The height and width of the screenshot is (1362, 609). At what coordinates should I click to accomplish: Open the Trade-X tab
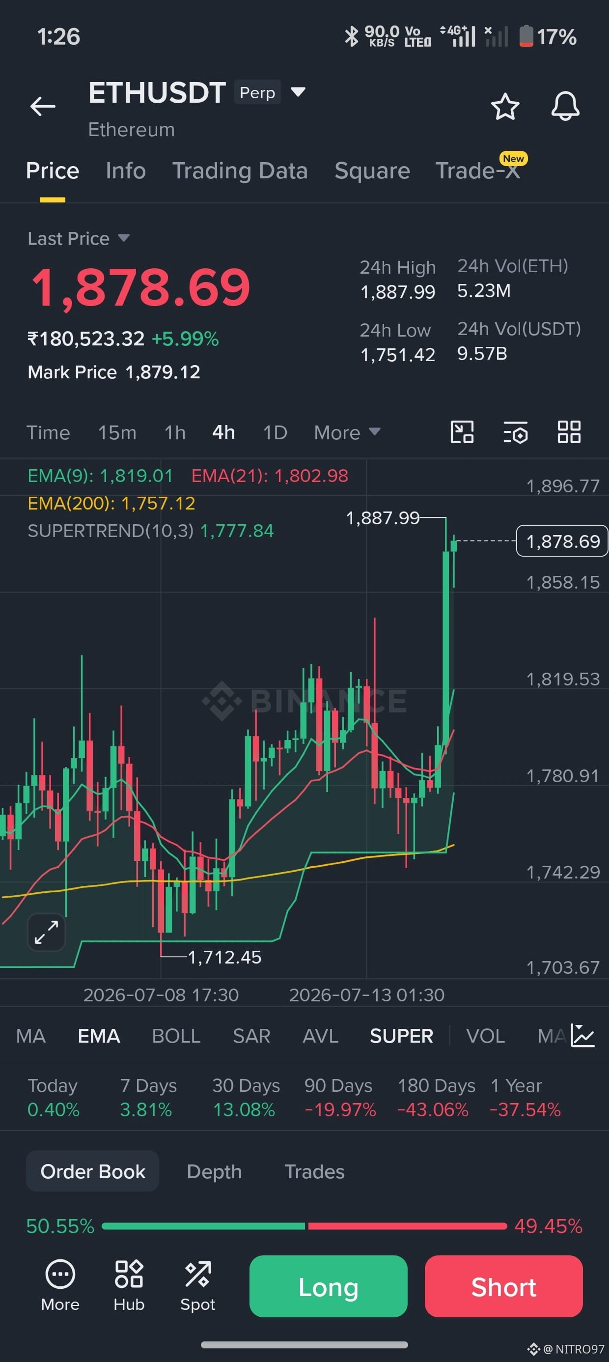(478, 171)
